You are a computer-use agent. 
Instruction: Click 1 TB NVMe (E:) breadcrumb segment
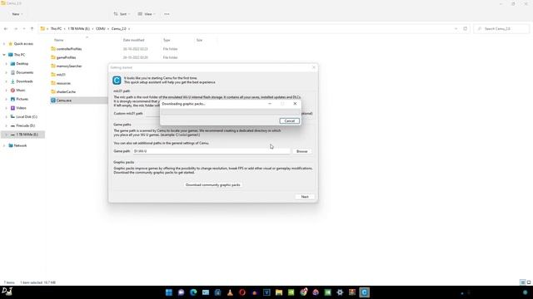(78, 29)
